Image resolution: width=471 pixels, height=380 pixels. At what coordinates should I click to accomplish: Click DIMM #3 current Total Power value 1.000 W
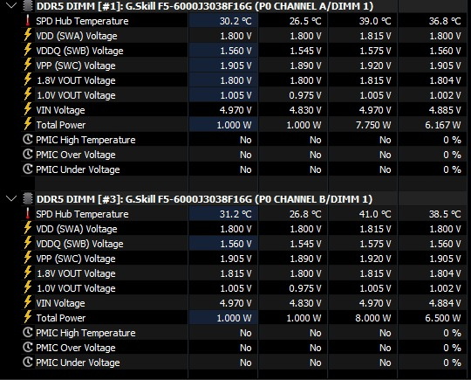[x=234, y=318]
